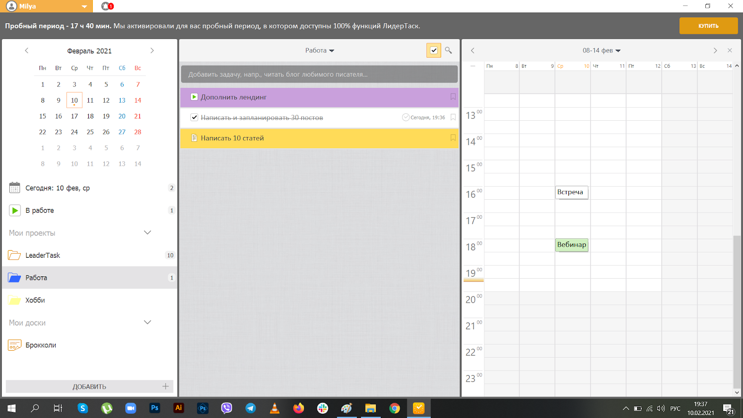
Task: Open search with the magnifier icon
Action: click(448, 50)
